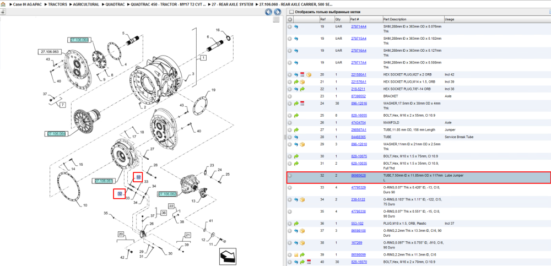Click blue arrow in ref 38 row
Image resolution: width=551 pixels, height=266 pixels.
tap(296, 243)
